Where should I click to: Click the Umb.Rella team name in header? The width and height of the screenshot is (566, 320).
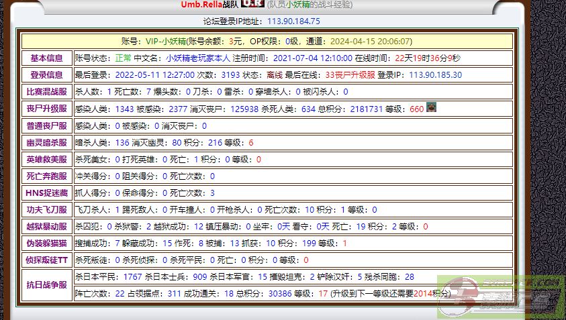point(197,5)
